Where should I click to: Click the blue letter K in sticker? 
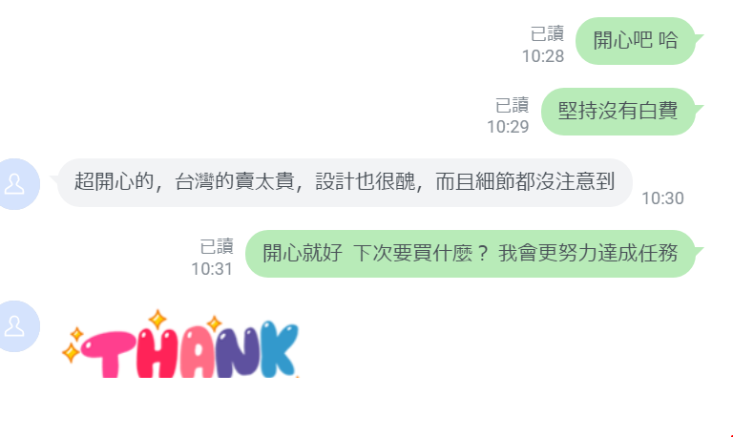point(279,349)
